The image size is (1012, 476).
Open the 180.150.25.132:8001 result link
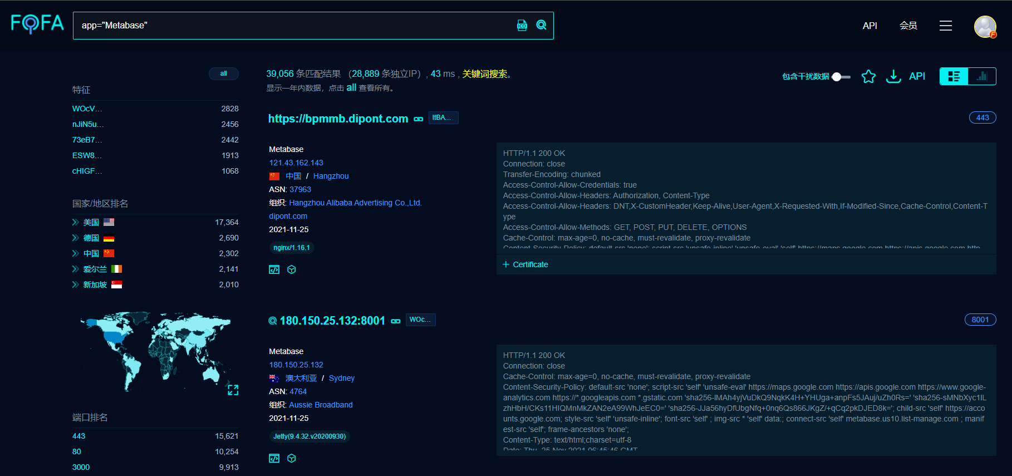[332, 321]
